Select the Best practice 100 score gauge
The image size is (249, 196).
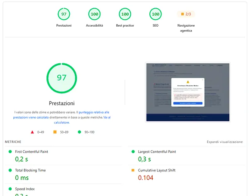(x=125, y=14)
